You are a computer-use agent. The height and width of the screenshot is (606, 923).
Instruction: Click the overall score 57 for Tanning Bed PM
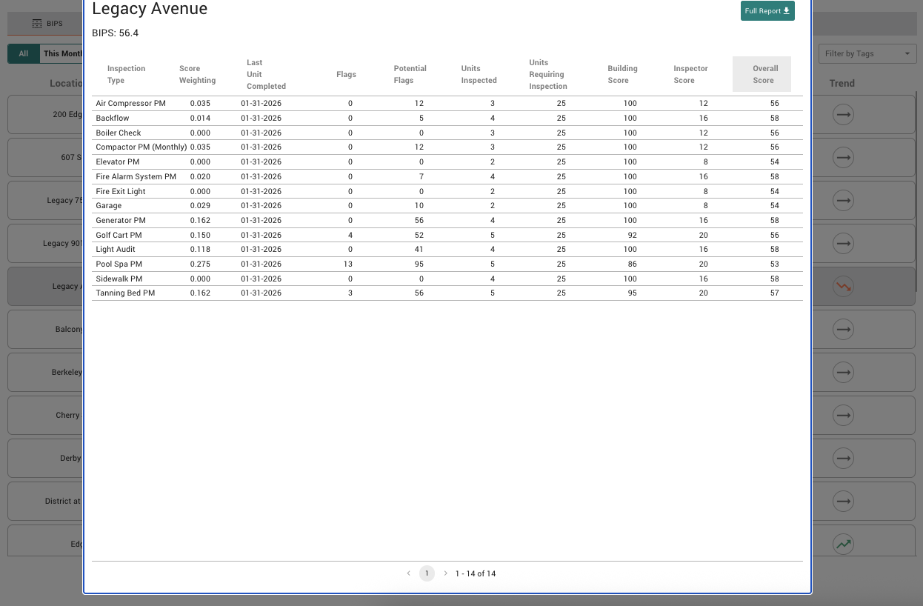[774, 293]
